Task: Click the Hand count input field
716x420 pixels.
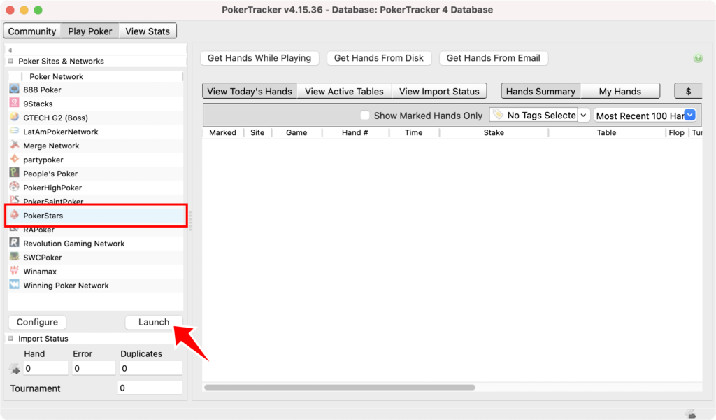Action: 45,368
